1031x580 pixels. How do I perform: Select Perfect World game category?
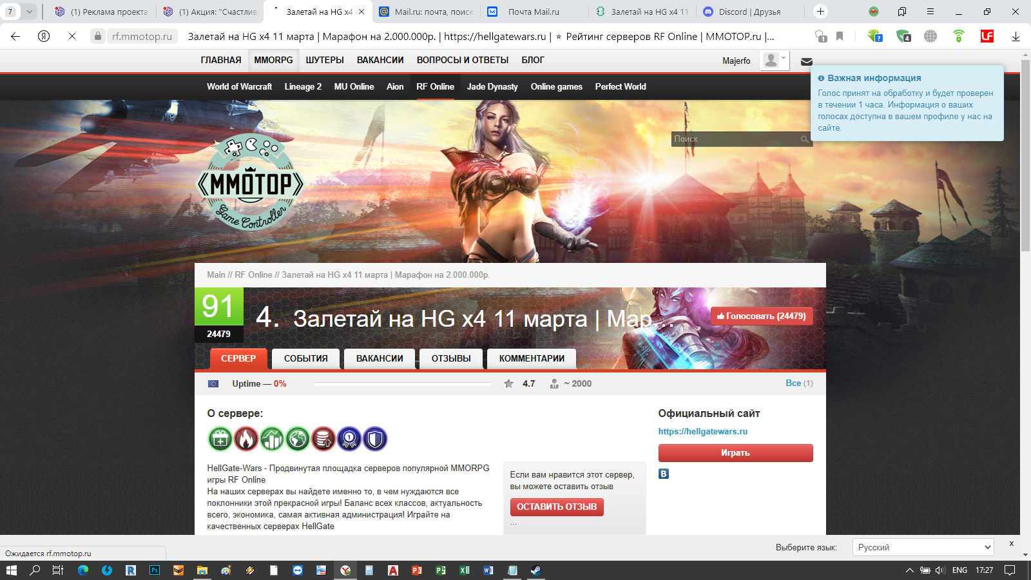coord(621,86)
